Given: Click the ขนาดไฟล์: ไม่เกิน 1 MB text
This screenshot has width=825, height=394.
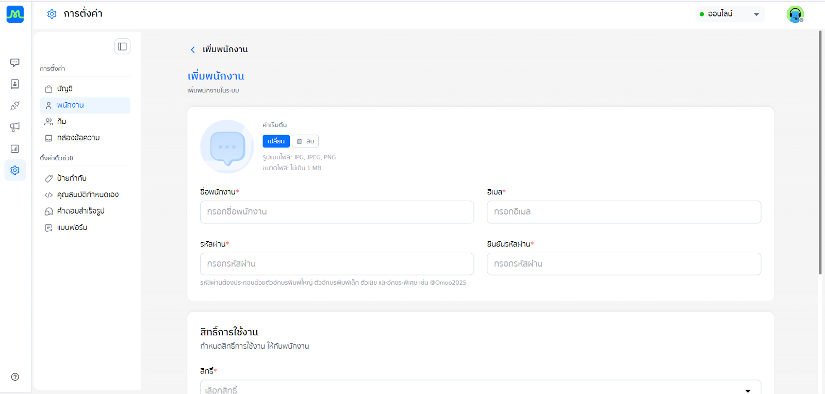Looking at the screenshot, I should pyautogui.click(x=292, y=168).
